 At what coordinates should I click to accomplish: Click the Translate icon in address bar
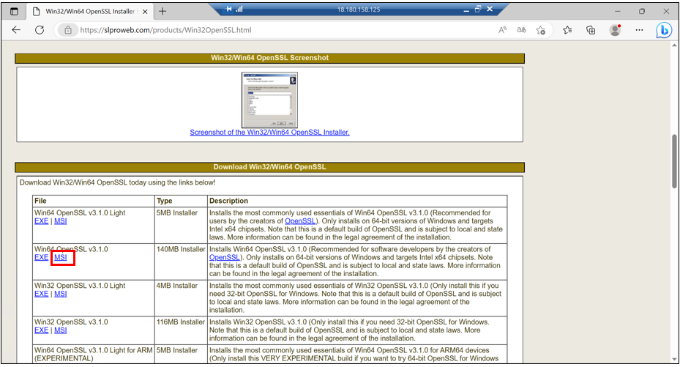click(521, 30)
